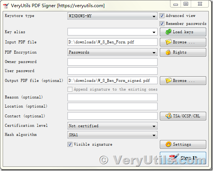Image resolution: width=213 pixels, height=171 pixels.
Task: Click the TSA/OCSP/CRL clock icon
Action: (x=169, y=116)
